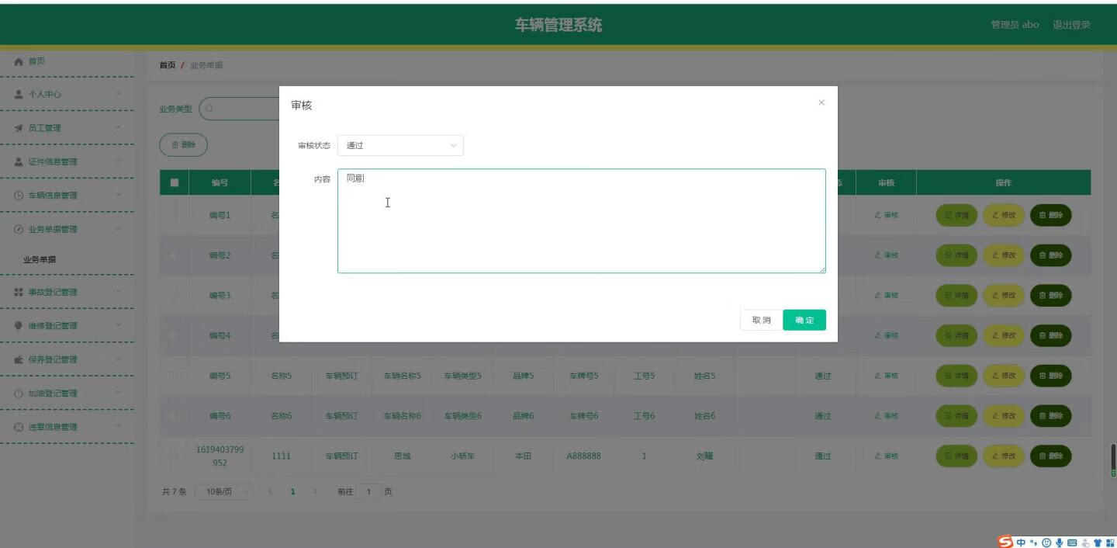Click 审核 pencil link in row 1619403799952
Viewport: 1117px width, 548px height.
[886, 456]
